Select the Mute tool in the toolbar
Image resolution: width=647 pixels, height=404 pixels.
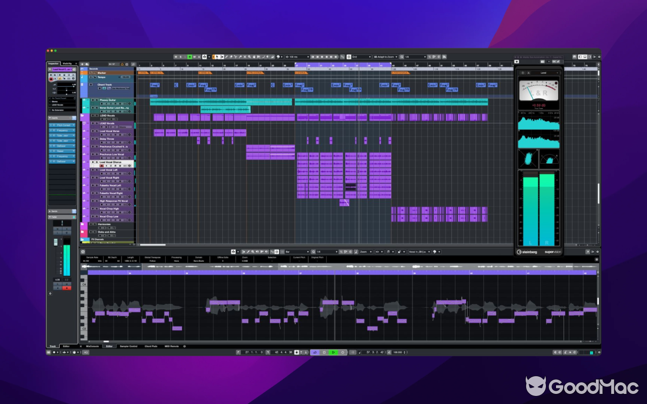pyautogui.click(x=245, y=57)
